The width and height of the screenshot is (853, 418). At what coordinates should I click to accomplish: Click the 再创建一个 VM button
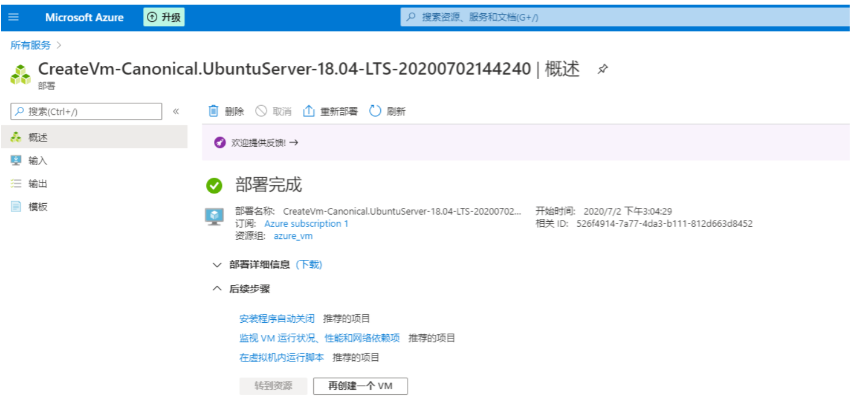point(361,386)
